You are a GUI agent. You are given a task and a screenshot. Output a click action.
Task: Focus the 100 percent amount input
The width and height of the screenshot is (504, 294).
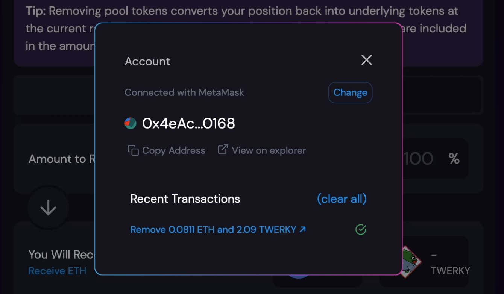(418, 159)
